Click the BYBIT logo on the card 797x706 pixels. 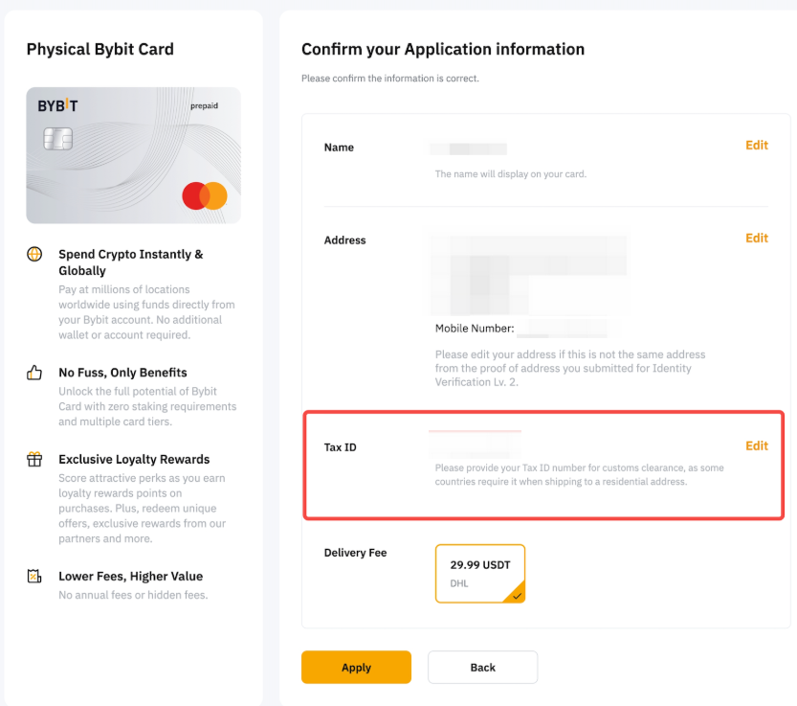click(57, 106)
